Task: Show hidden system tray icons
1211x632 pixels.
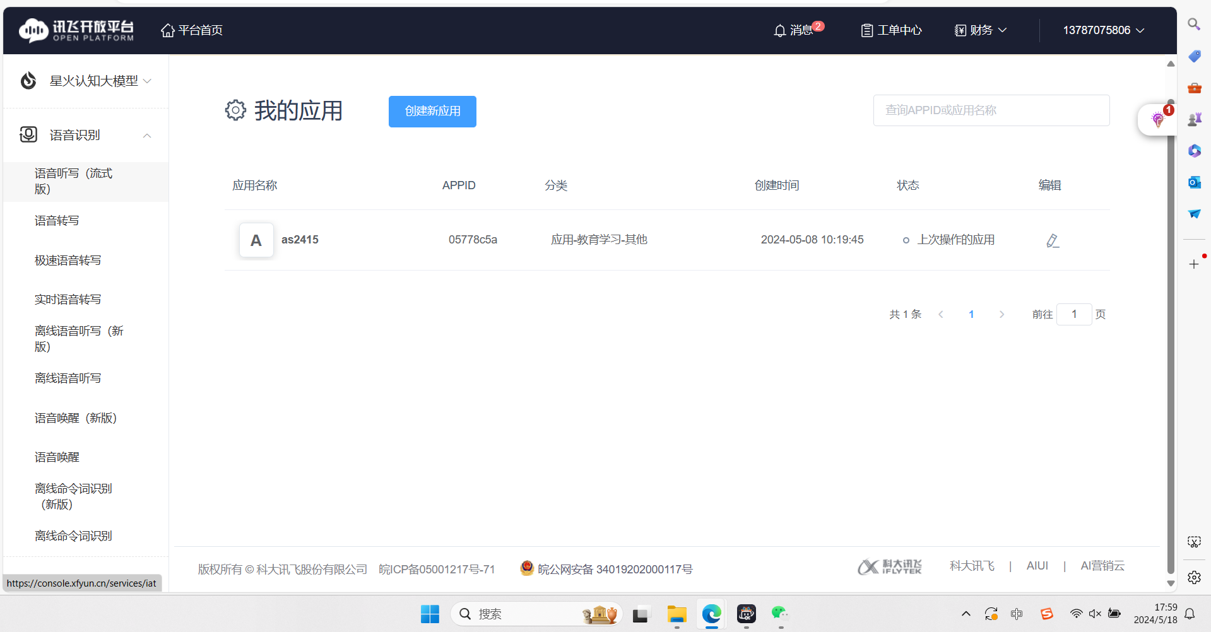Action: pyautogui.click(x=966, y=614)
